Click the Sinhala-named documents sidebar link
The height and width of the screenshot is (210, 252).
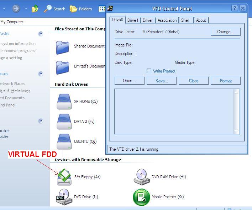(x=15, y=91)
